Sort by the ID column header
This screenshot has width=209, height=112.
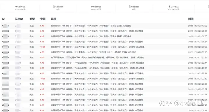coord(3,19)
